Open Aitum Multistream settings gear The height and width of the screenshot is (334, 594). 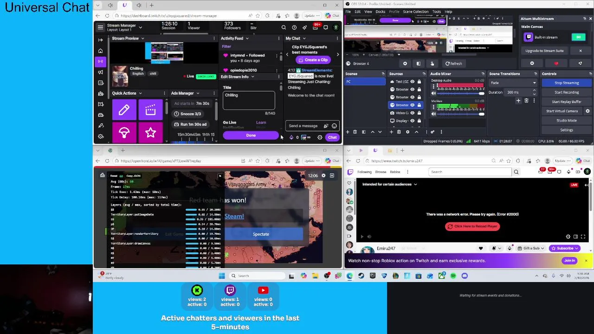click(532, 64)
